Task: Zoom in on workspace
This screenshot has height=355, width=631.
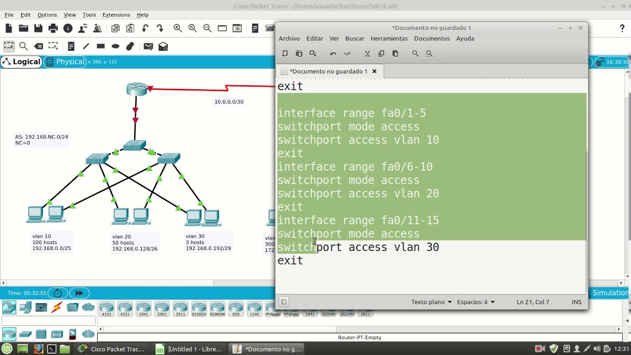Action: (177, 29)
